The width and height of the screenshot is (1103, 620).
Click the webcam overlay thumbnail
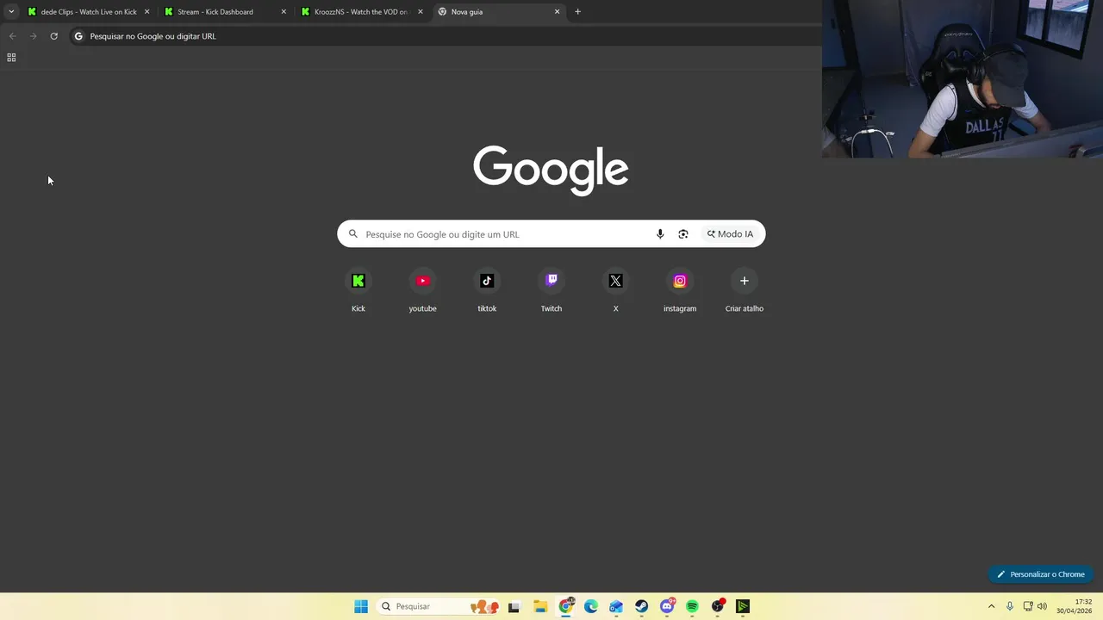point(963,78)
